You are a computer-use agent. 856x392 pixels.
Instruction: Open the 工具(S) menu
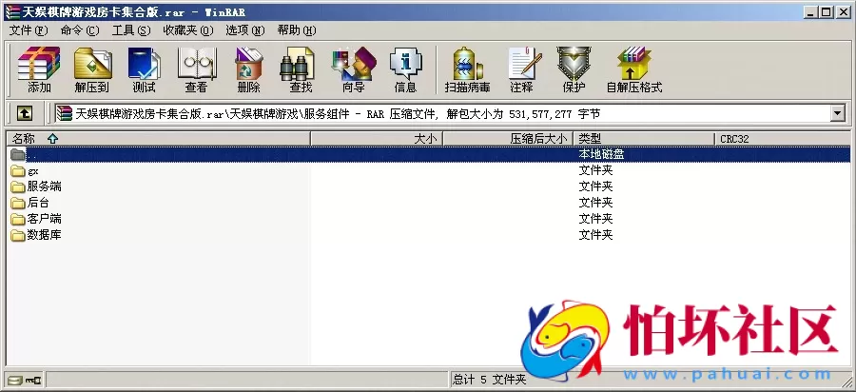131,30
